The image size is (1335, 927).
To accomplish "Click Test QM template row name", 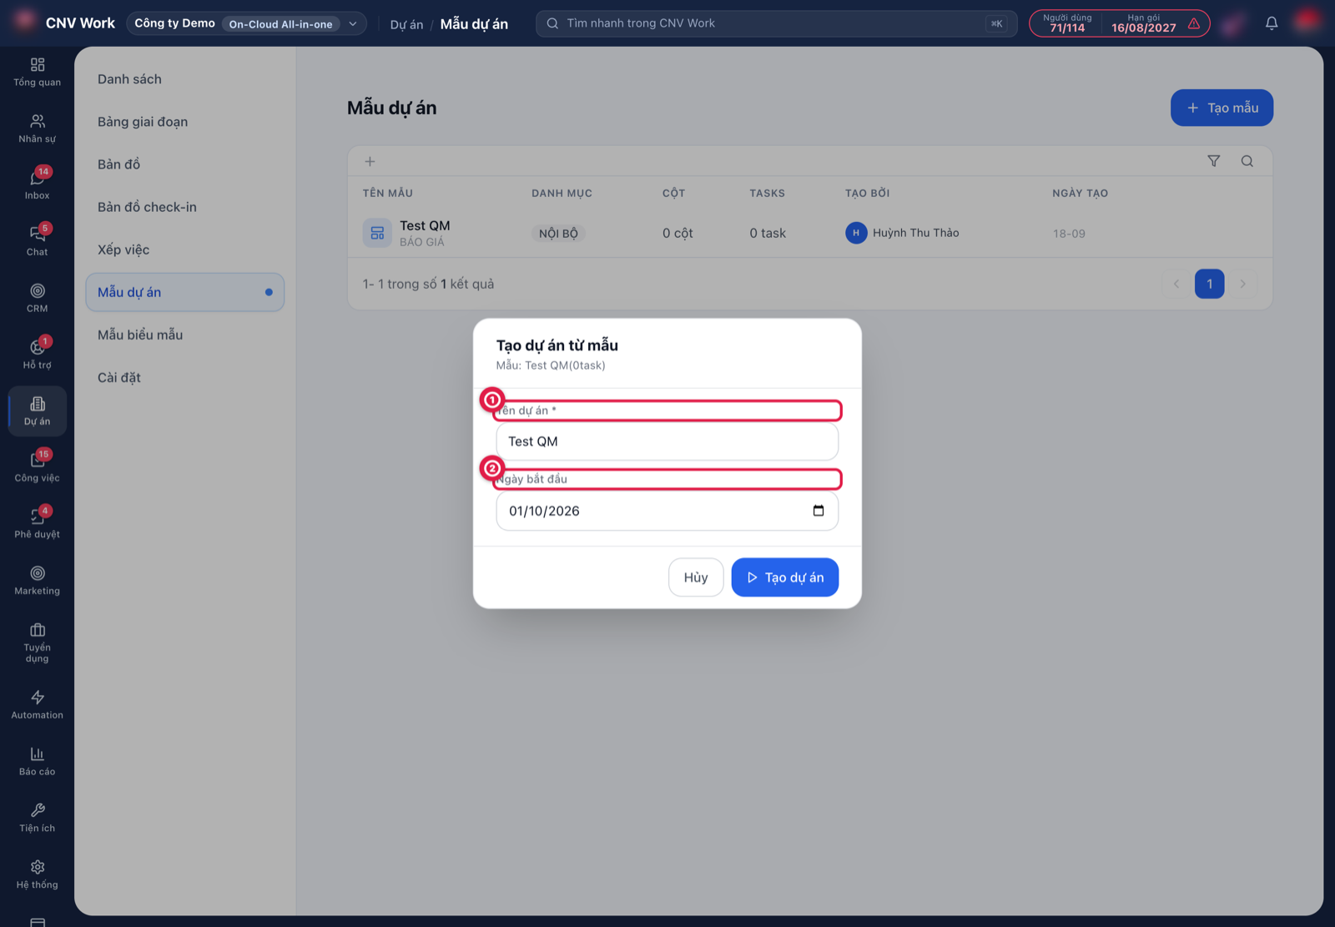I will pos(425,225).
